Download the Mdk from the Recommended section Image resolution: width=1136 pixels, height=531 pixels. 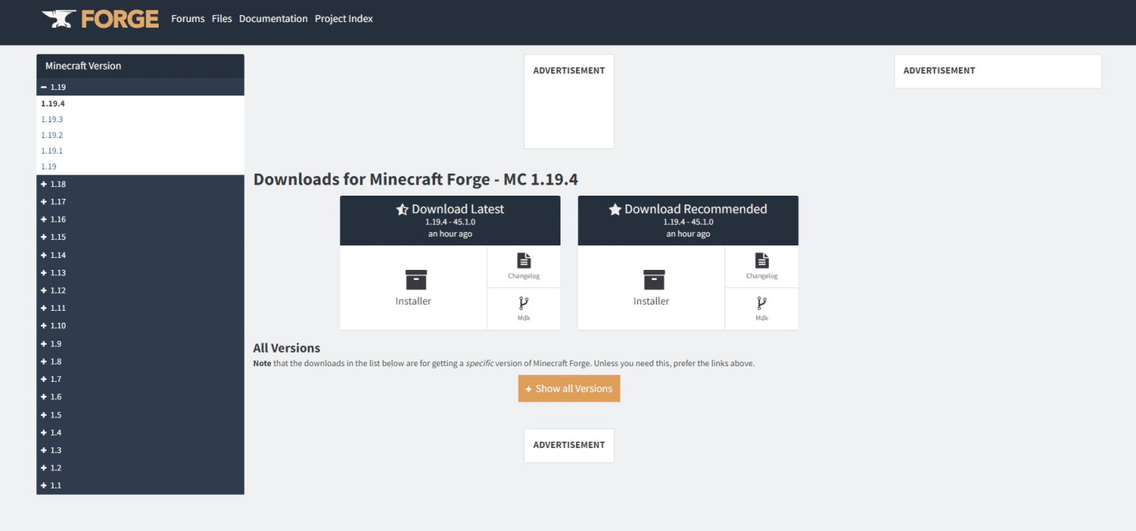761,309
